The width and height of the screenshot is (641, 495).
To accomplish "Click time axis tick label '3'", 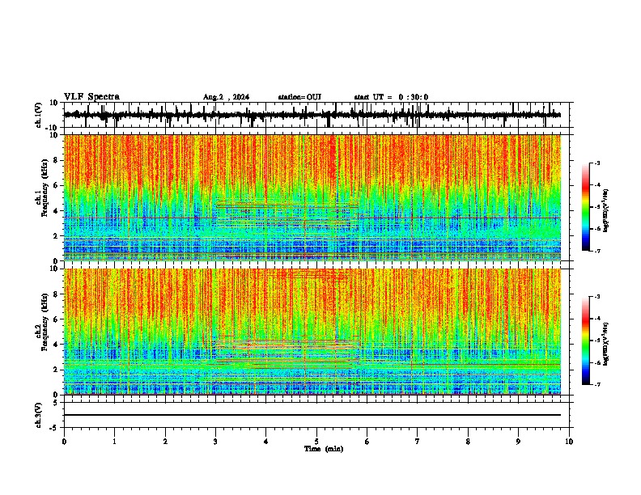I will (215, 442).
